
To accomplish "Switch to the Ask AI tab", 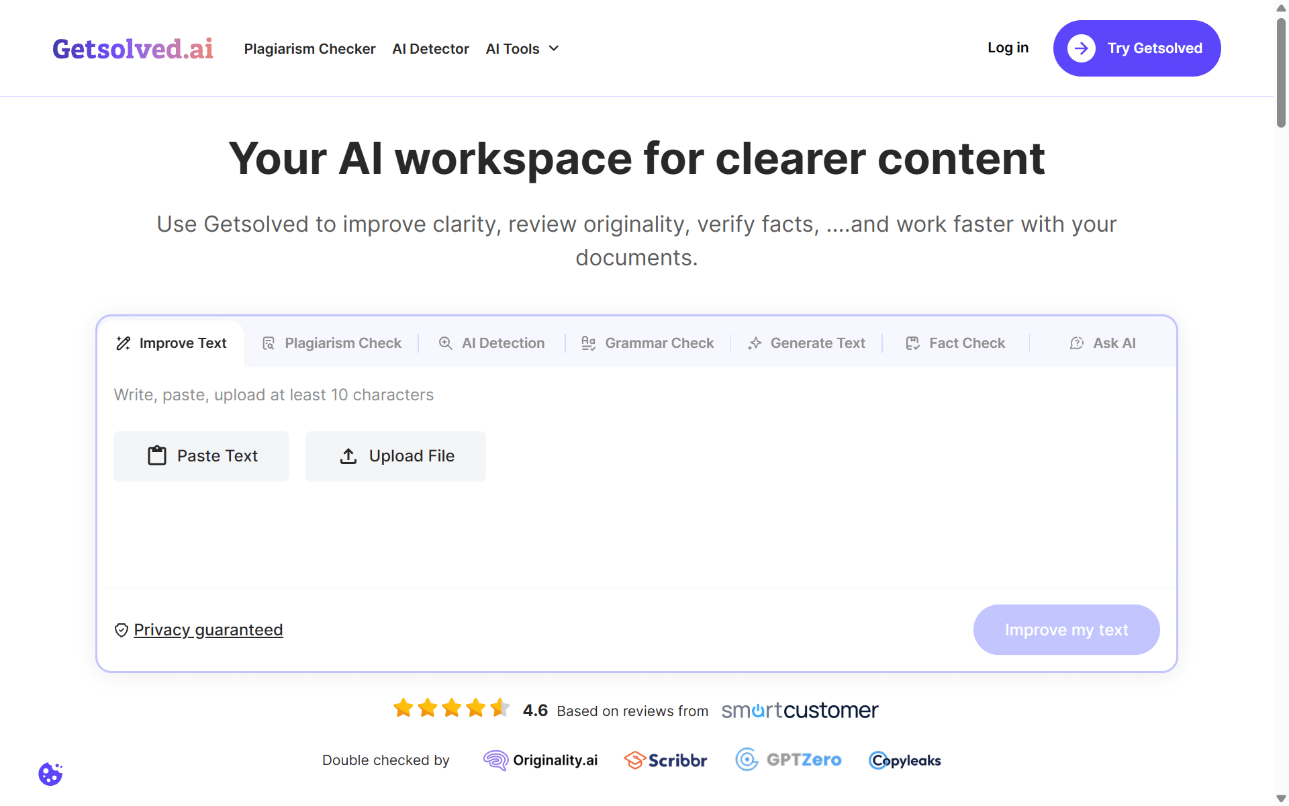I will coord(1103,343).
